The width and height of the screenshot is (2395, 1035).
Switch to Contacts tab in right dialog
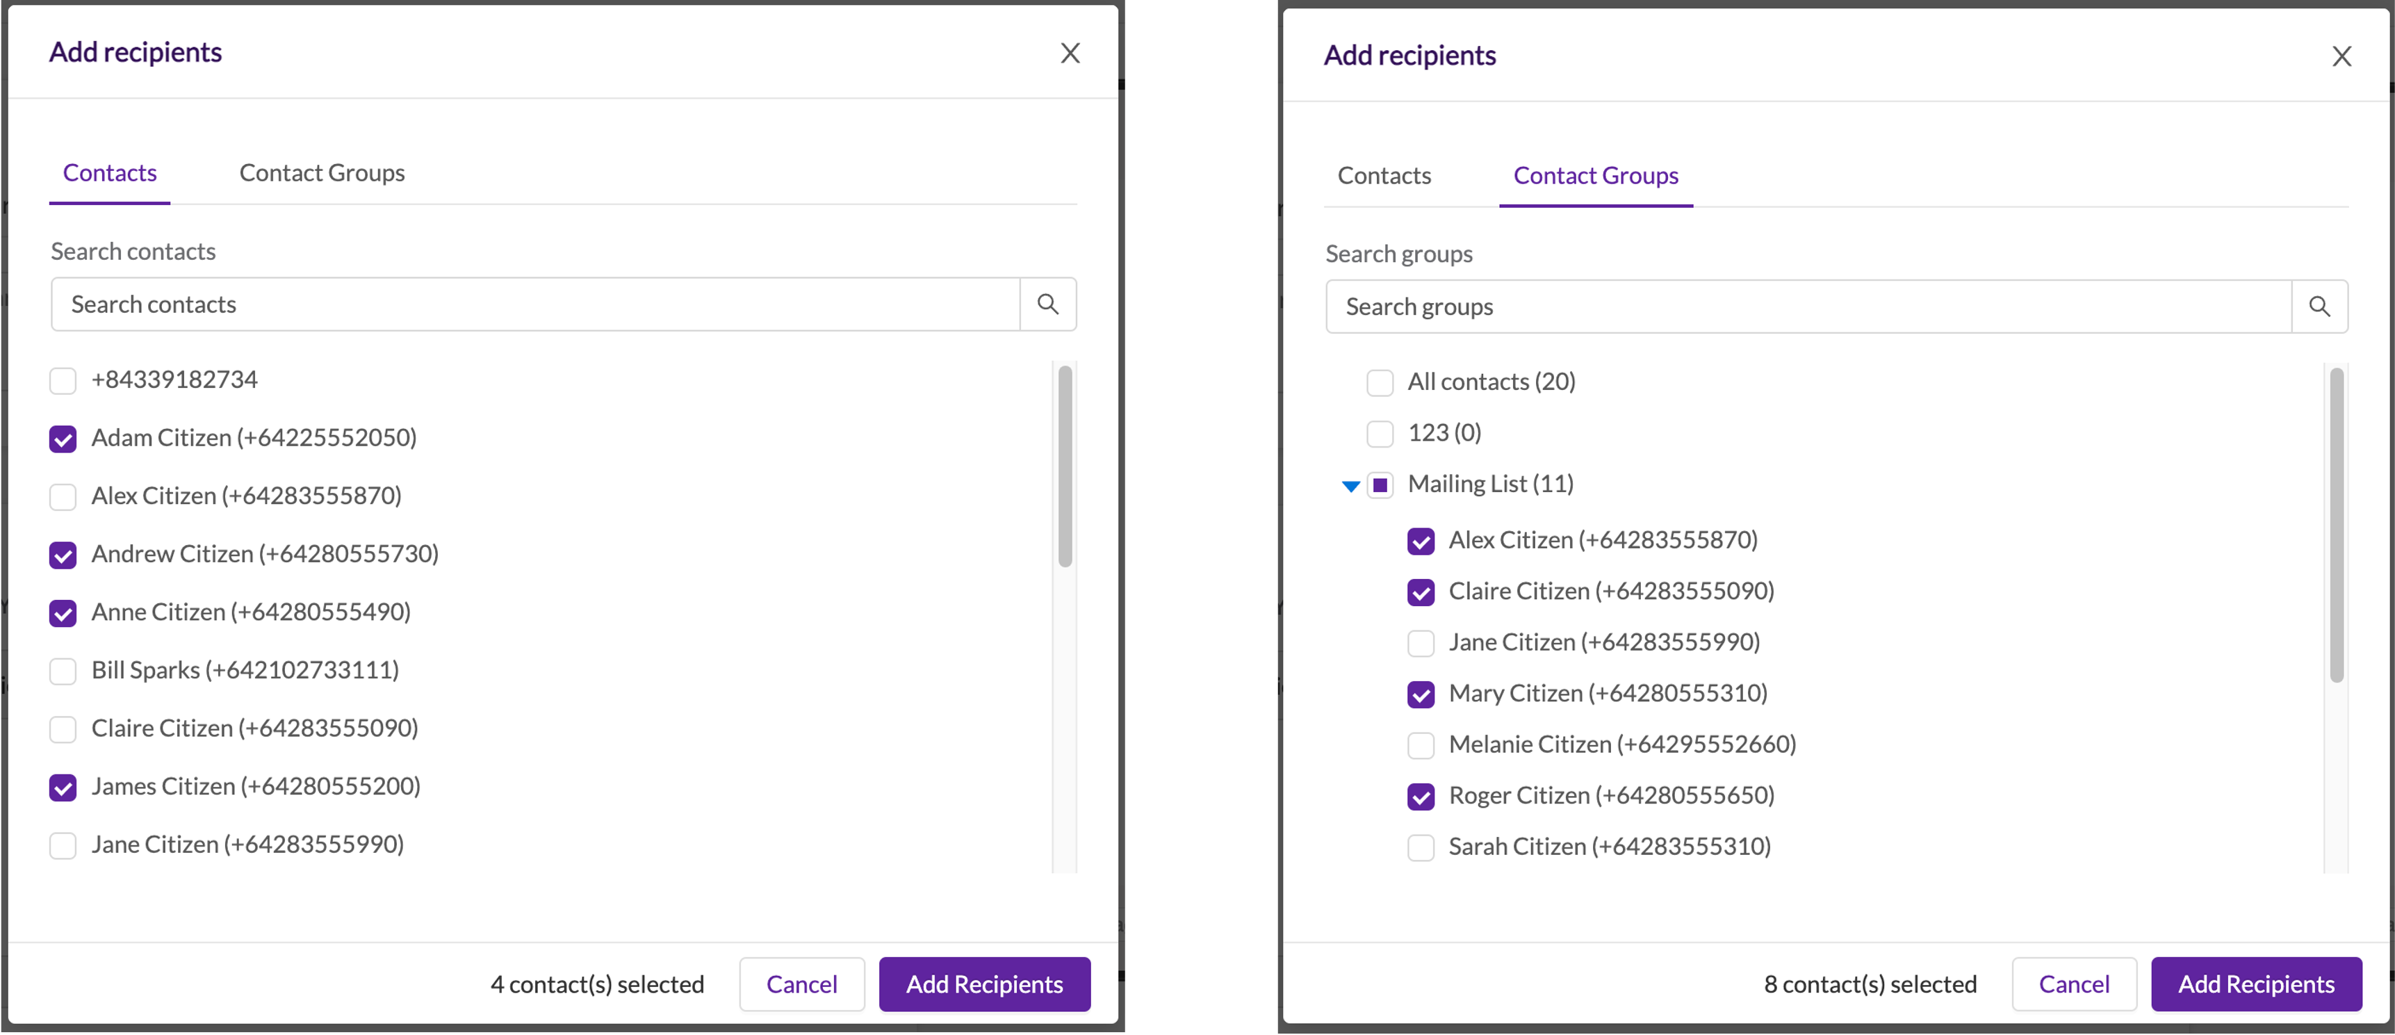coord(1384,176)
